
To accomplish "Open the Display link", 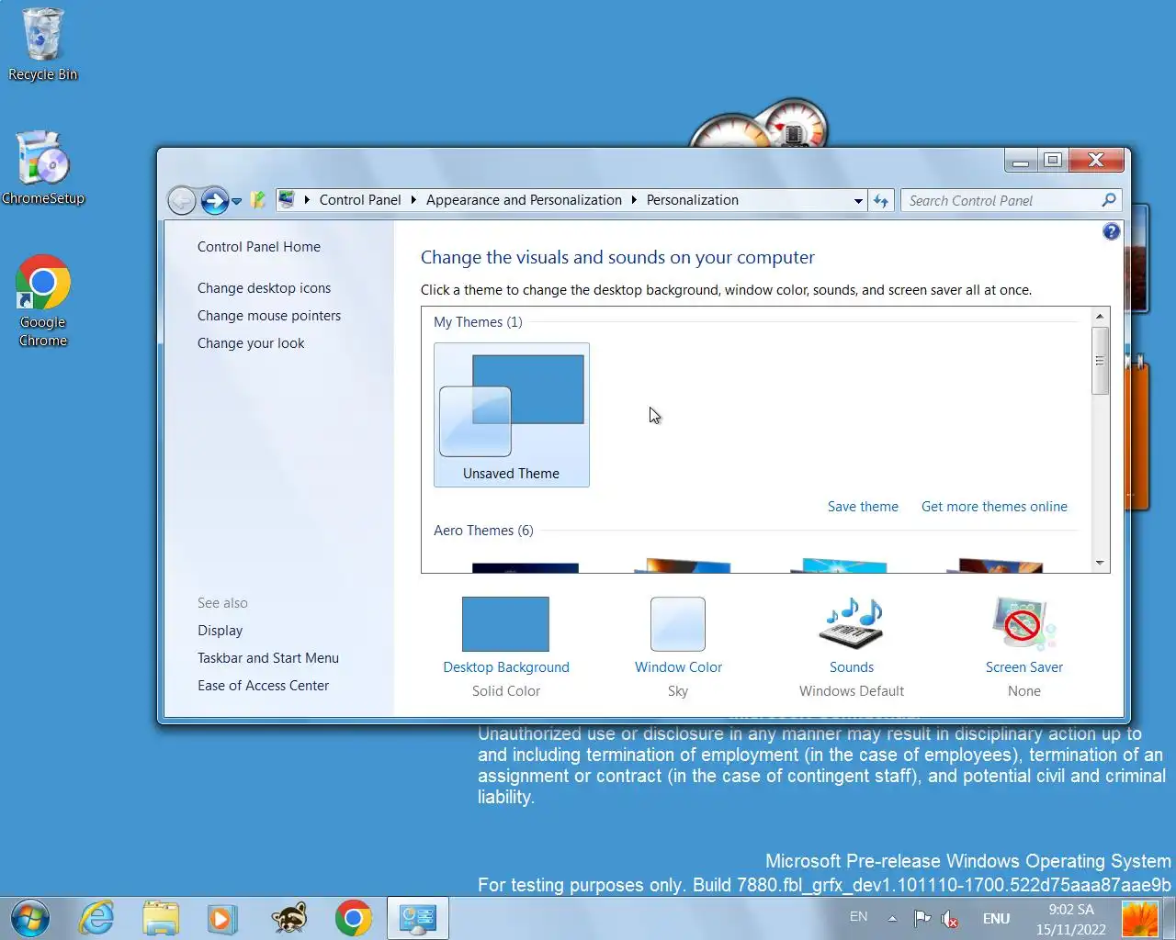I will 220,631.
